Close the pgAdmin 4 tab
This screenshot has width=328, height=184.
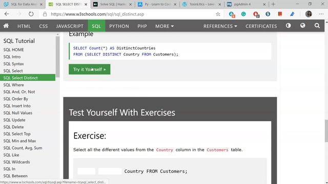(x=264, y=5)
